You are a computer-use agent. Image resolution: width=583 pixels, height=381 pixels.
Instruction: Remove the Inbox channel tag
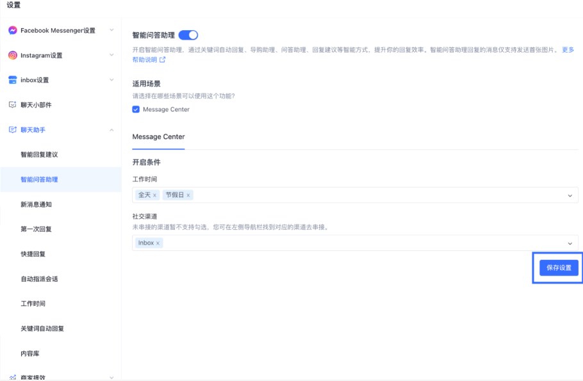coord(158,243)
